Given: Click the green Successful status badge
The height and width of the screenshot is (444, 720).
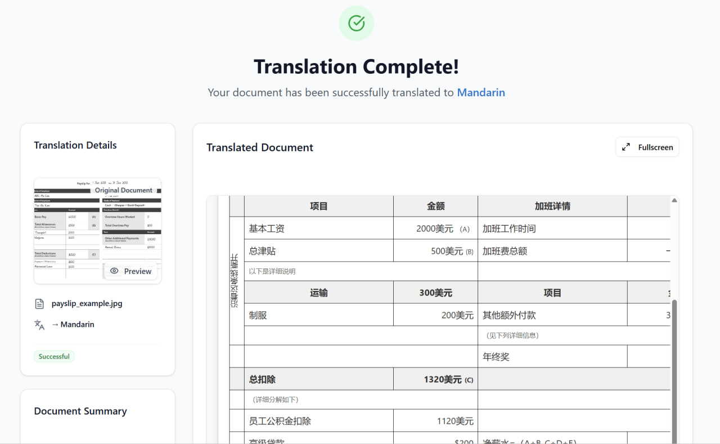Looking at the screenshot, I should pos(54,356).
